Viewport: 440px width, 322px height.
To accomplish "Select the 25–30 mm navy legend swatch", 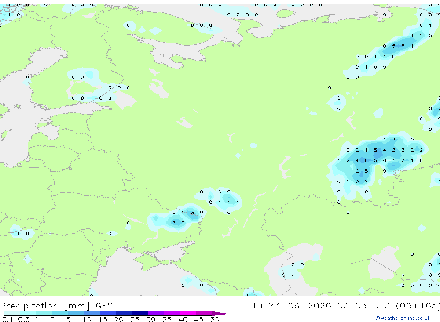I will tap(140, 313).
